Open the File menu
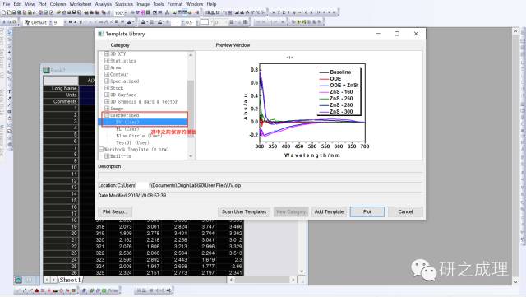The width and height of the screenshot is (526, 297). point(7,4)
